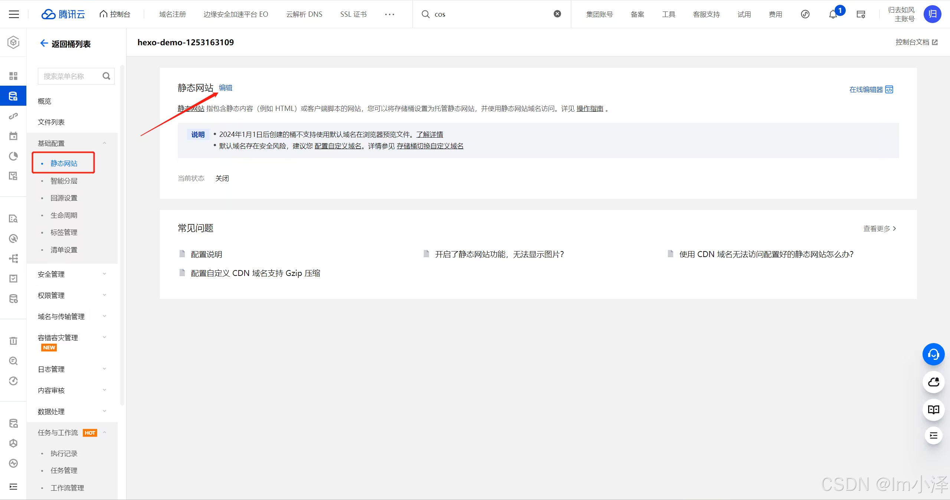Open 开启了静态网站功能 FAQ entry
950x500 pixels.
[499, 254]
